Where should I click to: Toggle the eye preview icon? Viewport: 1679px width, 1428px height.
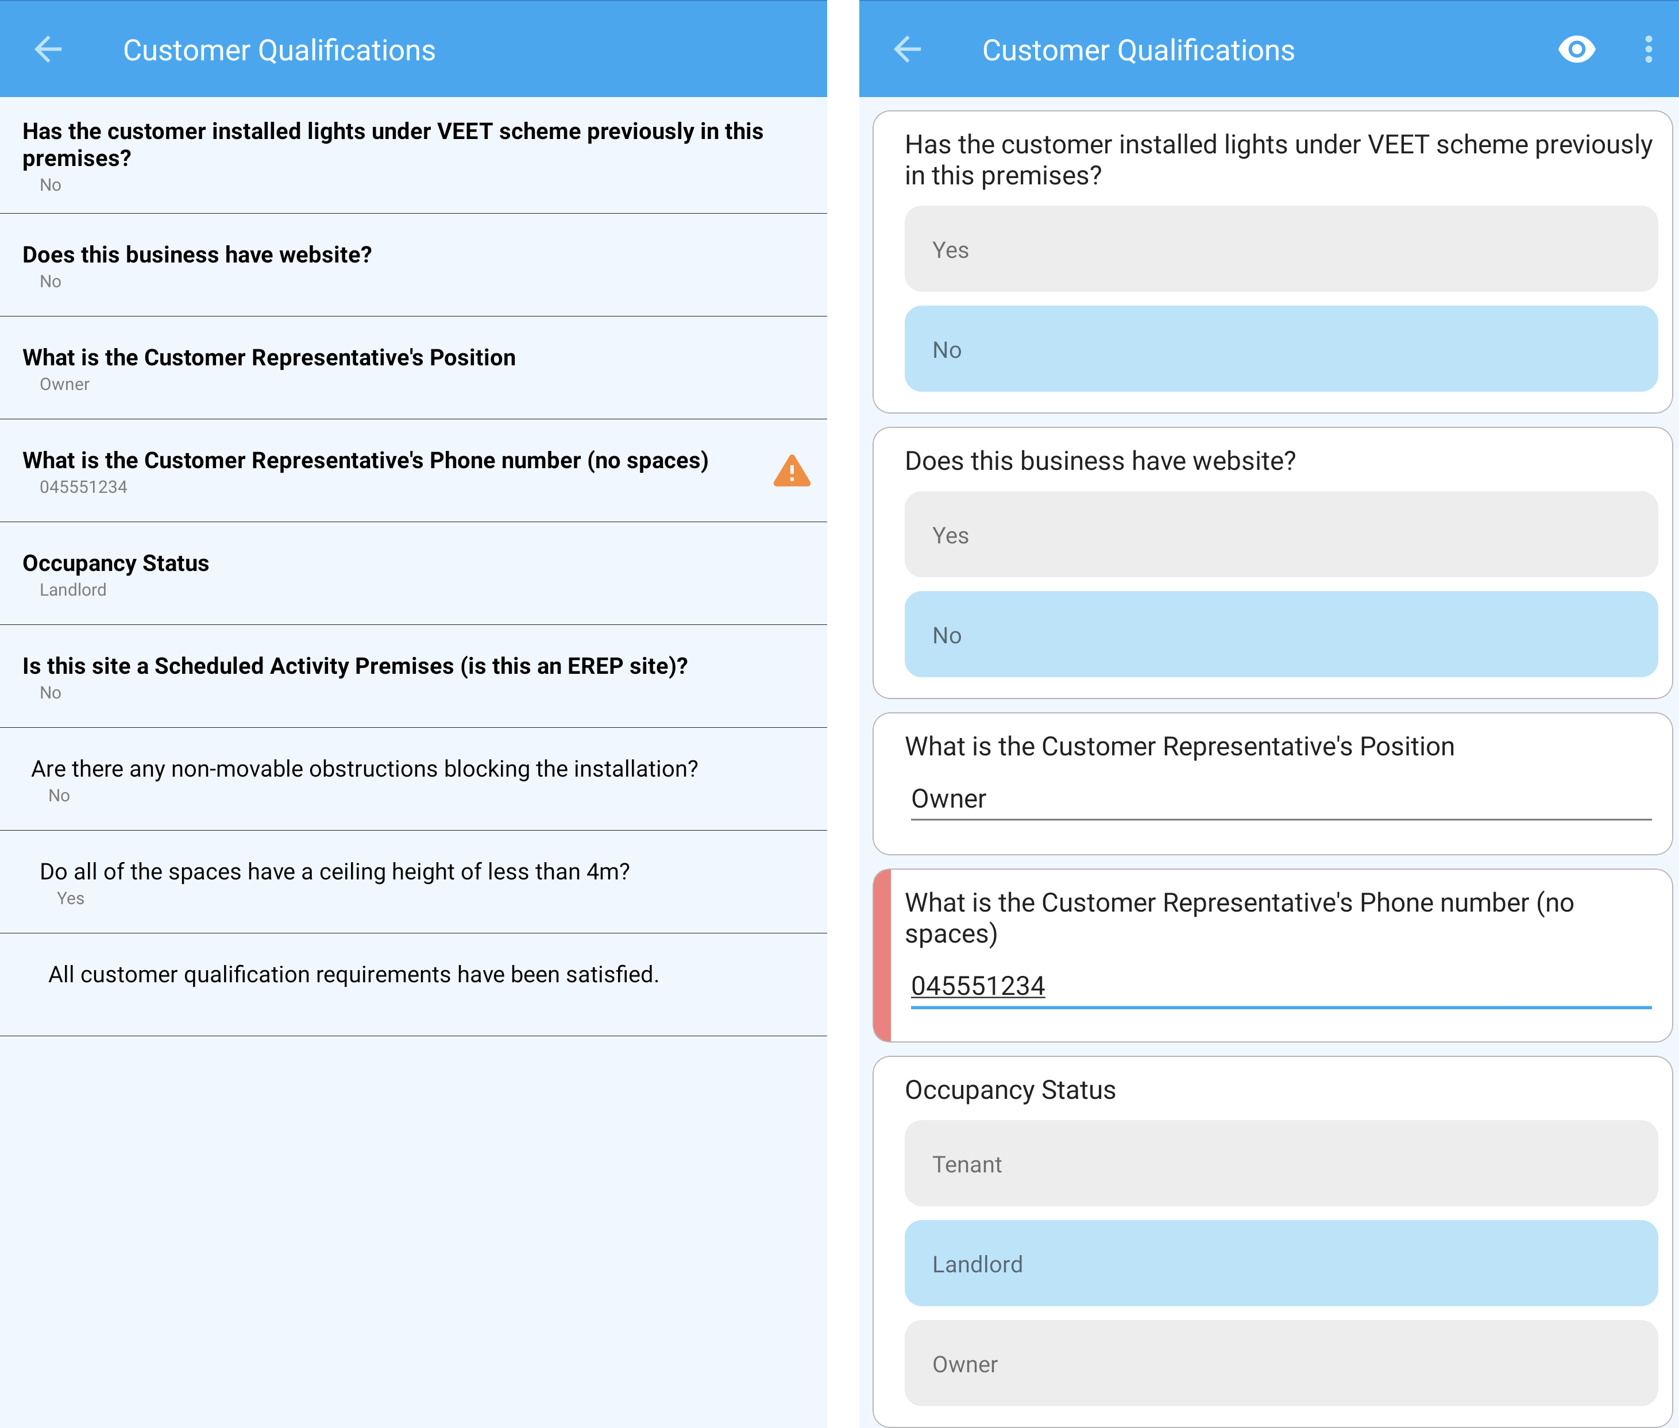point(1576,50)
